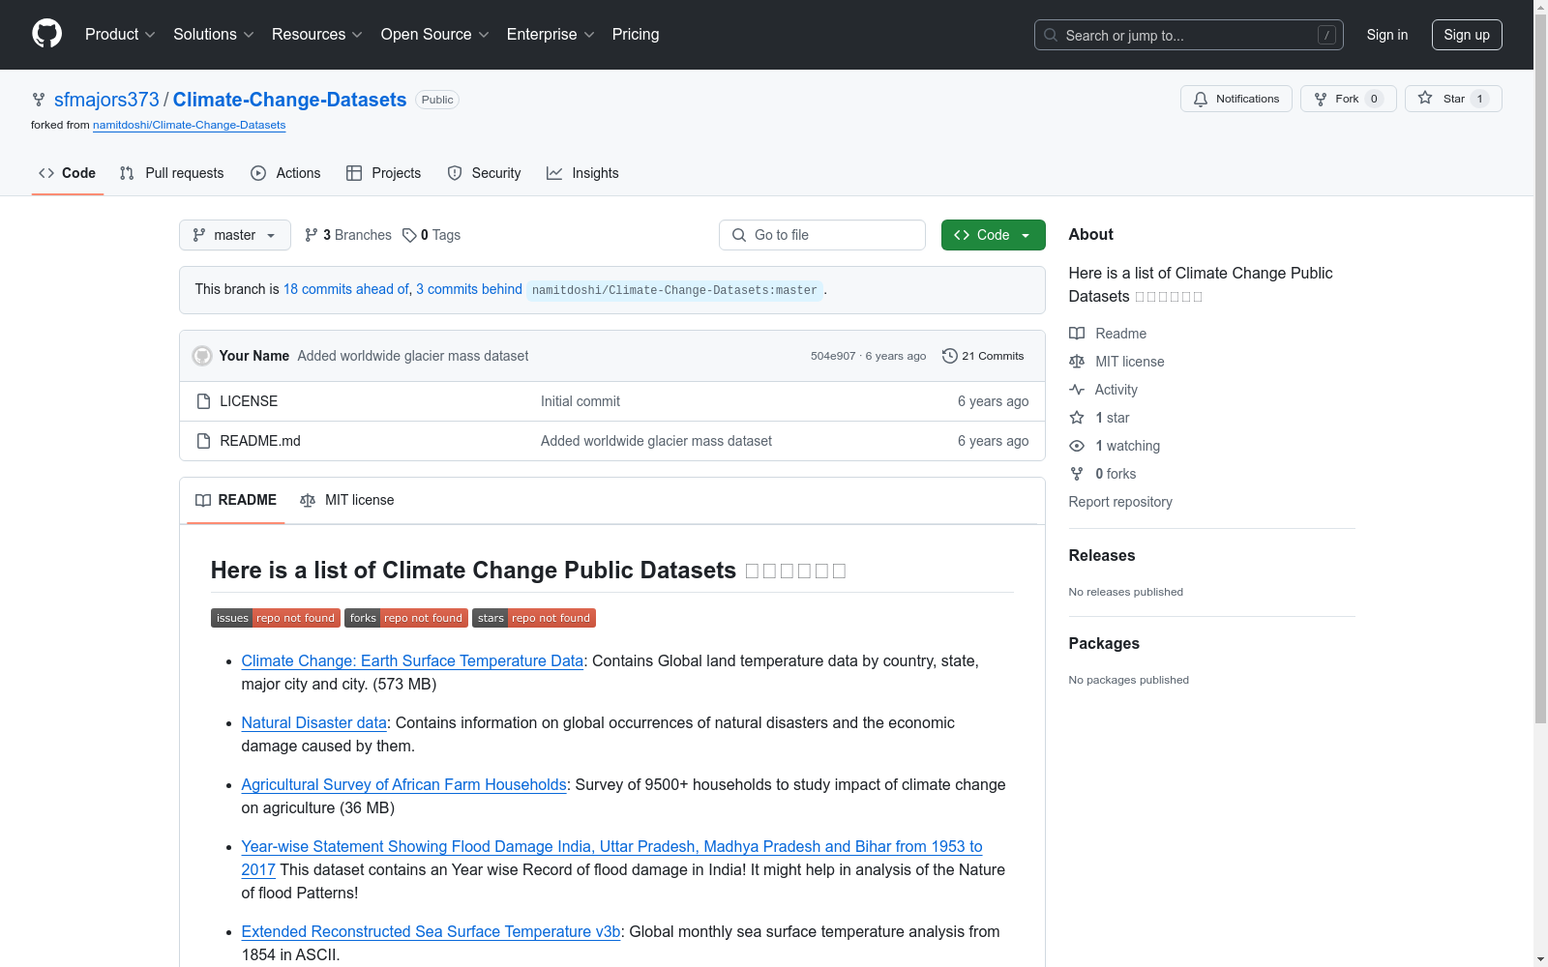
Task: Click the Activity pulse icon
Action: click(1077, 390)
